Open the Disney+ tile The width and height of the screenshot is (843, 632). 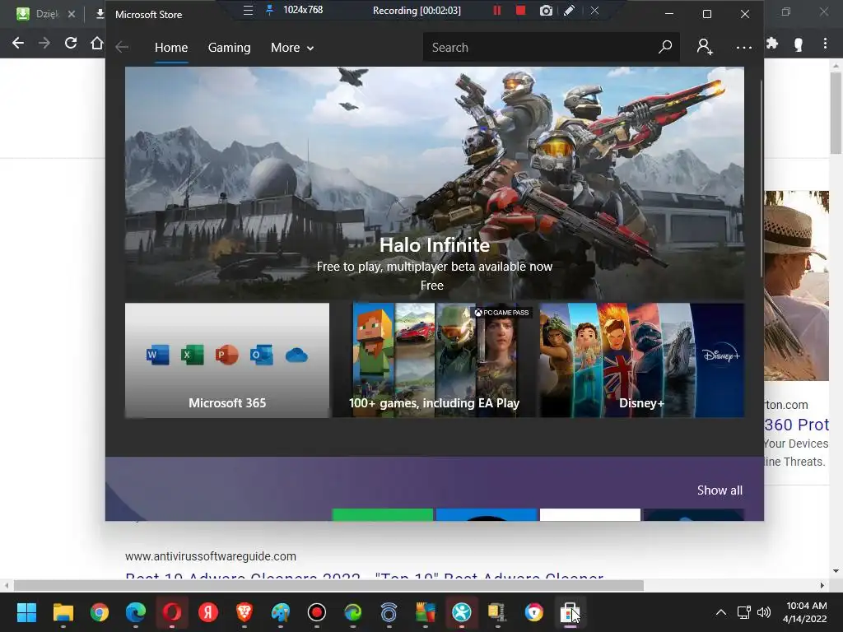click(642, 360)
